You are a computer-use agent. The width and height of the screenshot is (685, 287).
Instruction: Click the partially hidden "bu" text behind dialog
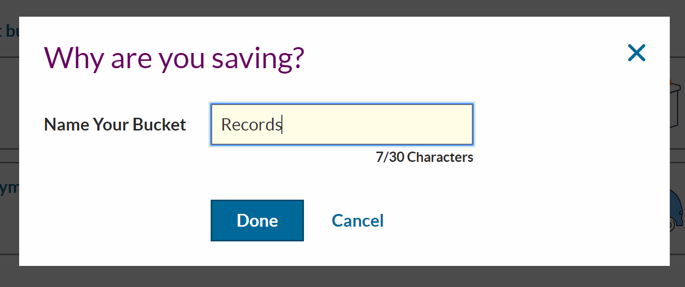point(10,32)
